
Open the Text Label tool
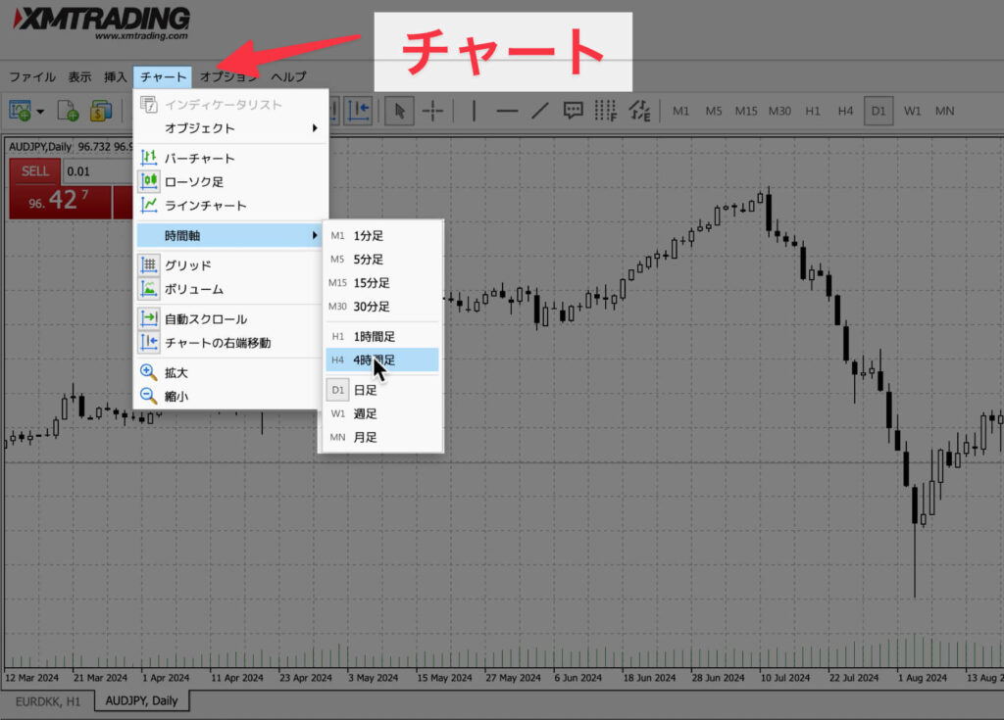point(574,111)
